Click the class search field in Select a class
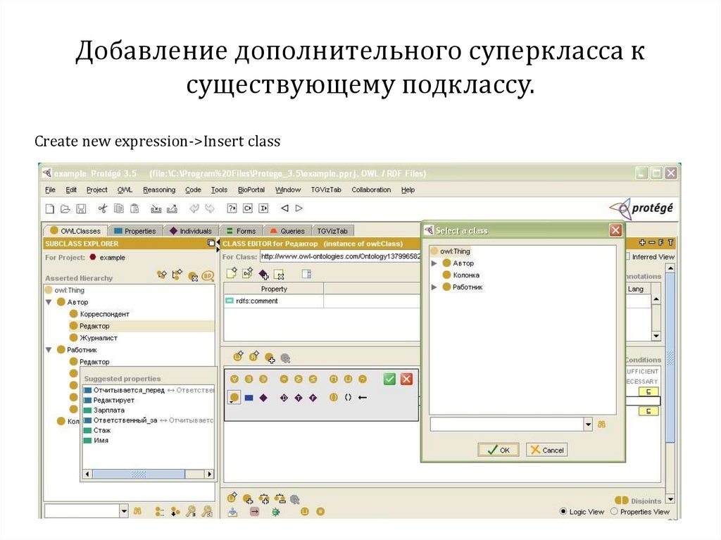The height and width of the screenshot is (540, 721). pos(507,424)
